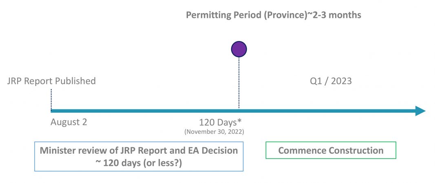
Task: Select the "~ 120 days (or less?)" text line
Action: (x=139, y=163)
